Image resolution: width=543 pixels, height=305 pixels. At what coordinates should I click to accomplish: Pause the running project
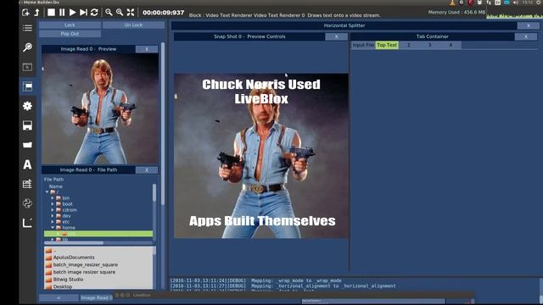pos(62,13)
